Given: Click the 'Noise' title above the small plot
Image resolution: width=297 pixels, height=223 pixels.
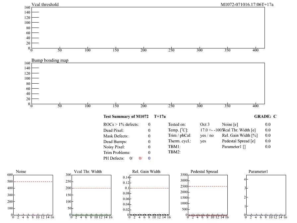Looking at the screenshot, I should coord(21,172).
